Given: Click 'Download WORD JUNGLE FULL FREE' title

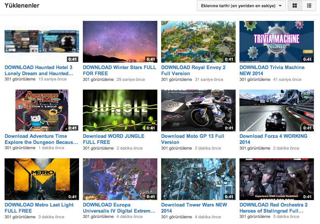Looking at the screenshot, I should pyautogui.click(x=114, y=139).
